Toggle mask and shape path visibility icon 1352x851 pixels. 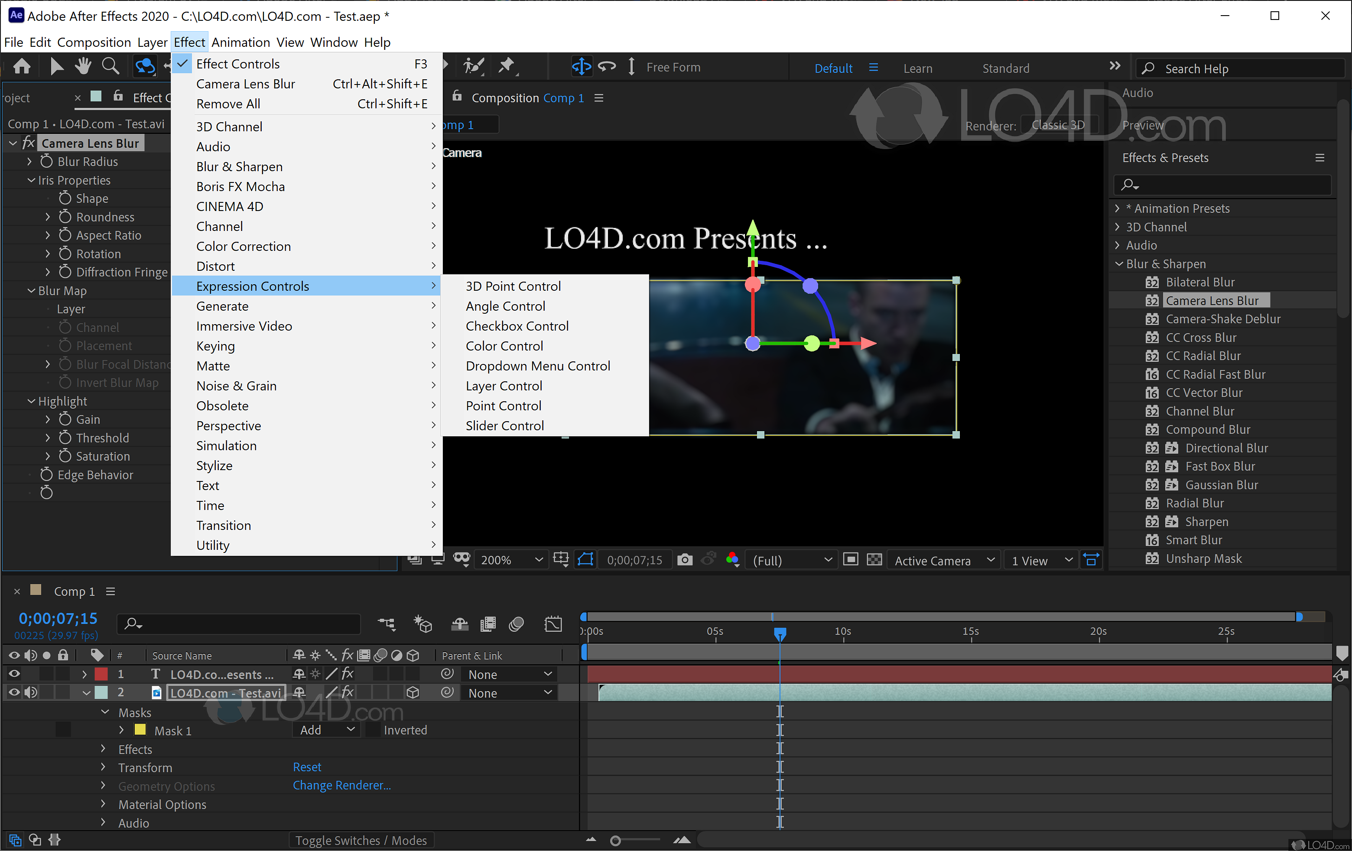(x=585, y=560)
